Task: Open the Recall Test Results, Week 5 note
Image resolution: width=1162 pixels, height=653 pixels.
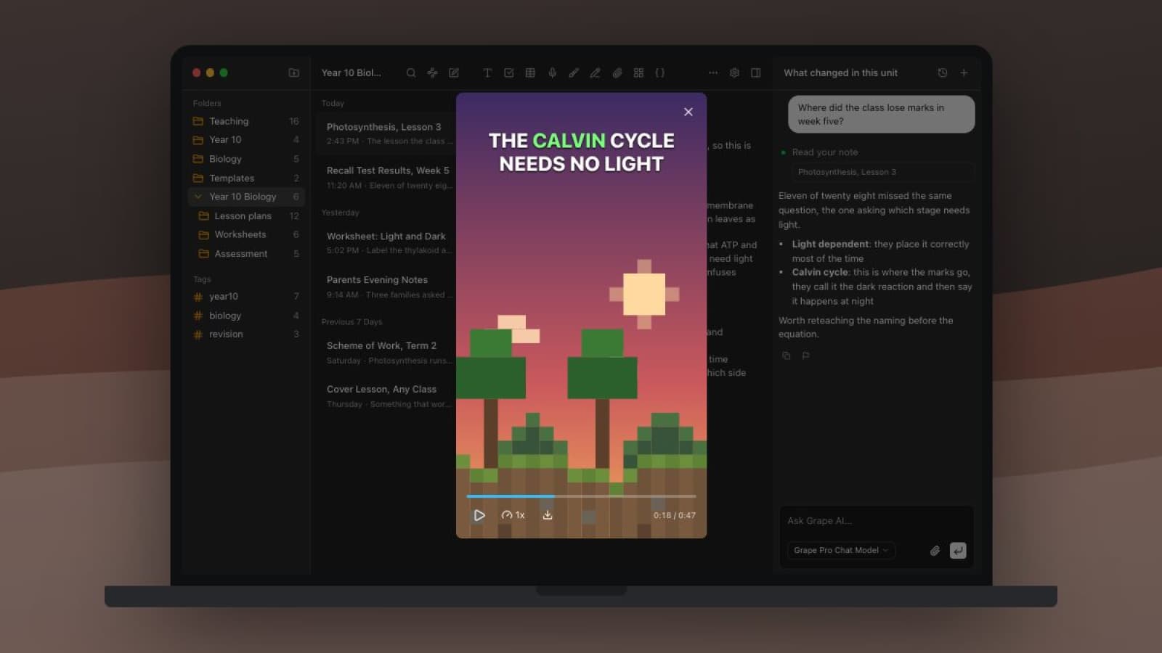Action: click(386, 177)
